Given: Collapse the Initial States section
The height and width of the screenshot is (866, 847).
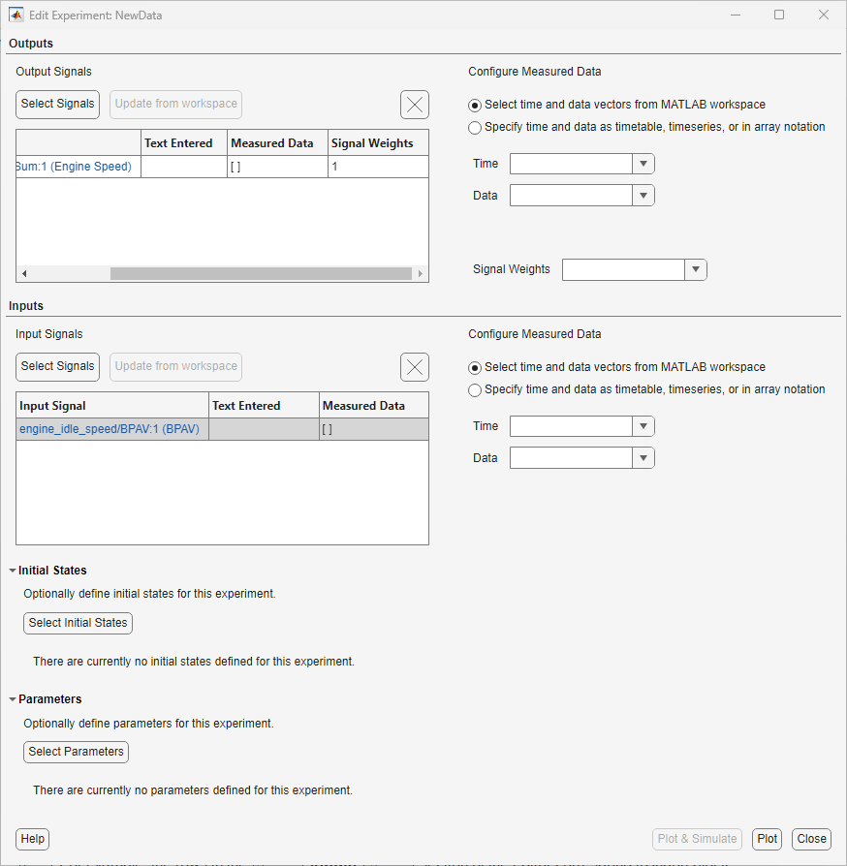Looking at the screenshot, I should click(x=12, y=570).
